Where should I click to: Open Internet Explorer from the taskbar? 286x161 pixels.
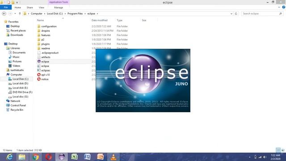tap(9, 157)
